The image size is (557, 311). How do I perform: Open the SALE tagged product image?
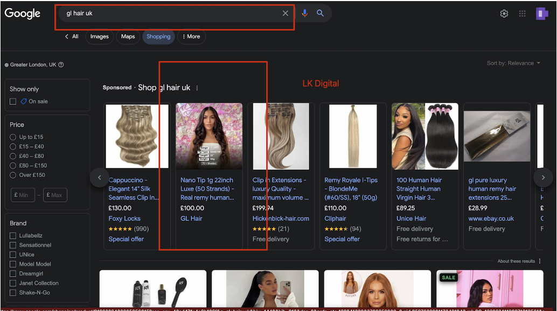coord(490,288)
